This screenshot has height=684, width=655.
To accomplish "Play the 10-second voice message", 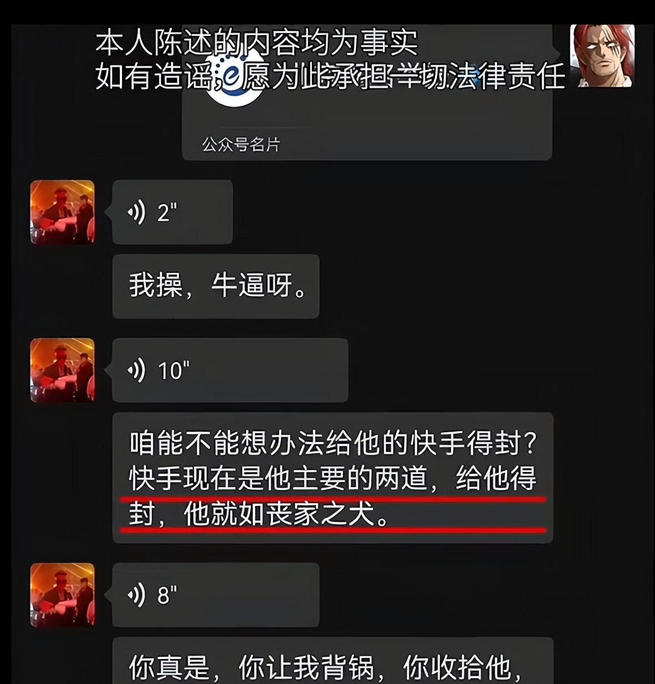I will tap(230, 370).
